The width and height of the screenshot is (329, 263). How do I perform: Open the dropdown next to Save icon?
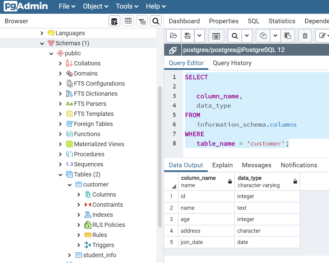coord(199,36)
